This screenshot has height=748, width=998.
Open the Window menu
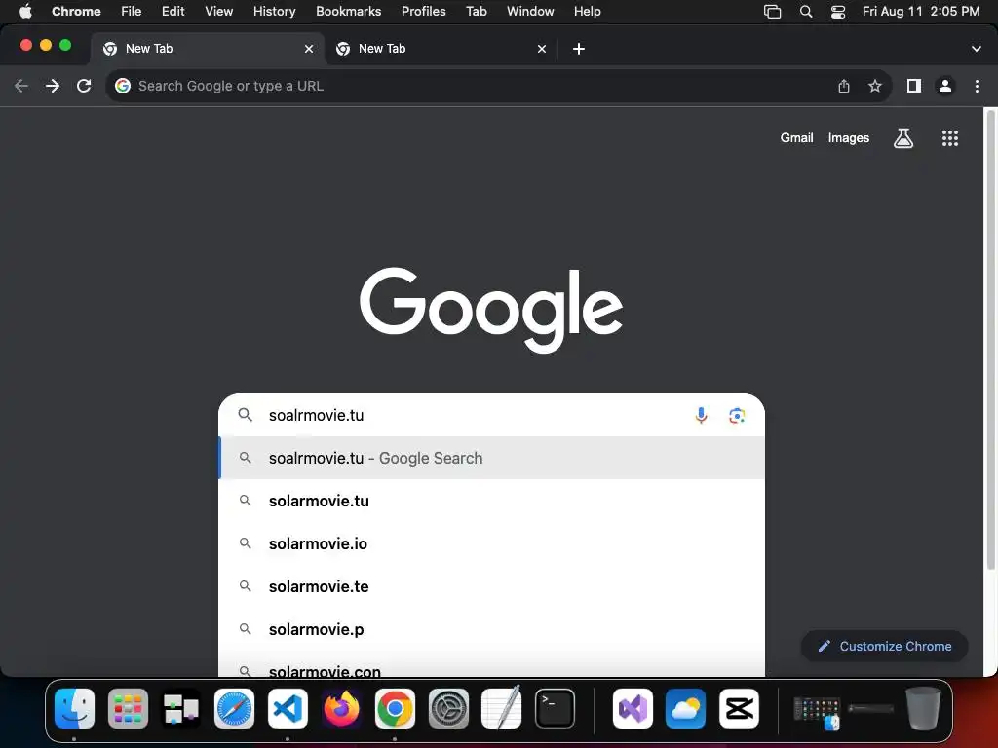point(530,12)
